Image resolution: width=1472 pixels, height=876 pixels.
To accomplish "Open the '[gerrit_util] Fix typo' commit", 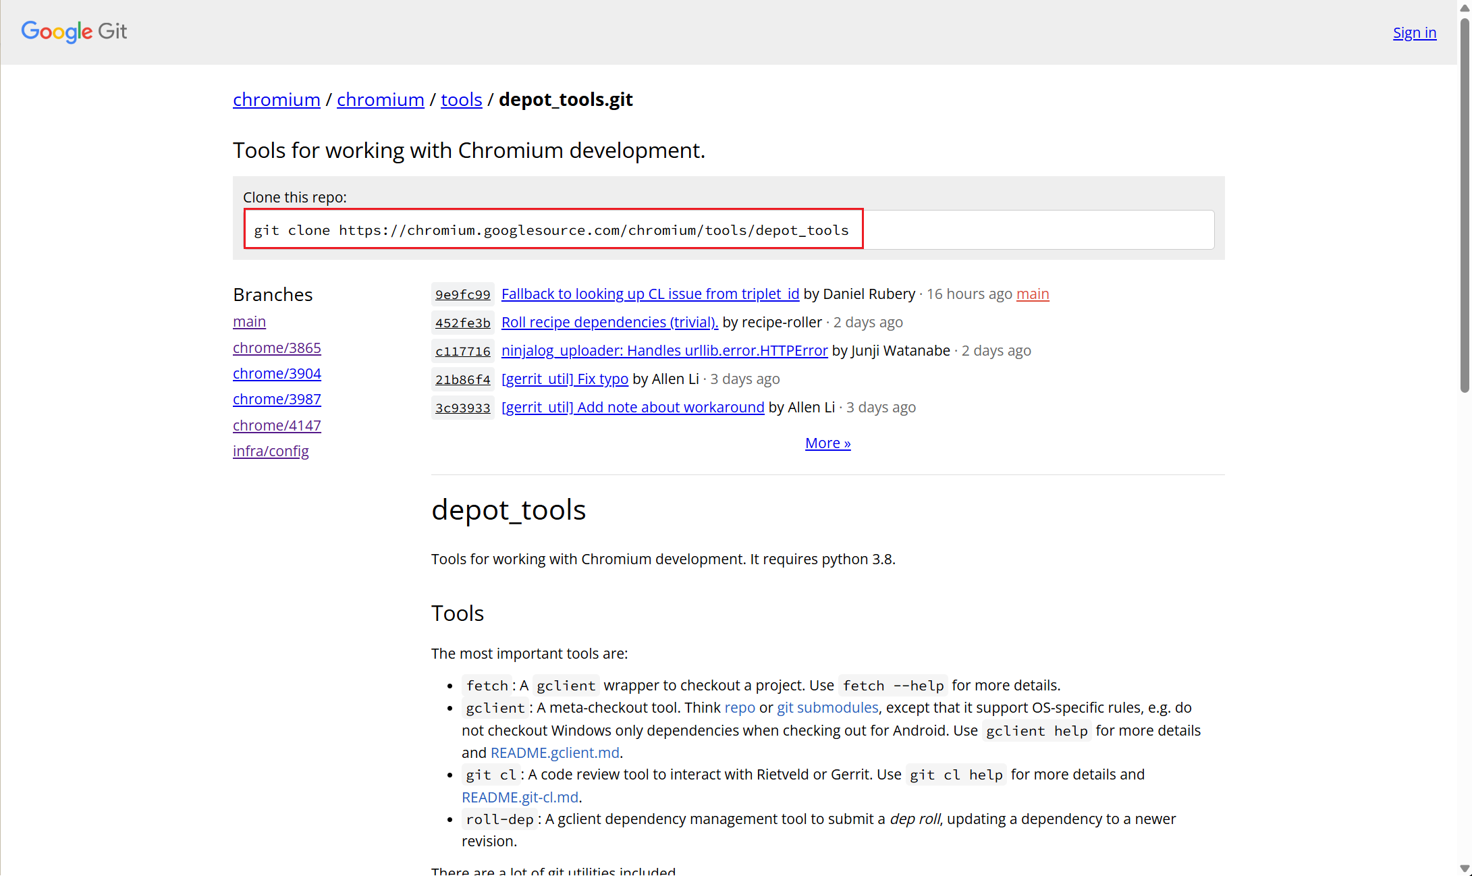I will pos(564,379).
